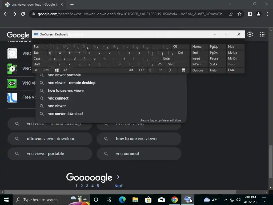This screenshot has height=205, width=273.
Task: Open the Chrome three-dot menu
Action: (x=267, y=14)
